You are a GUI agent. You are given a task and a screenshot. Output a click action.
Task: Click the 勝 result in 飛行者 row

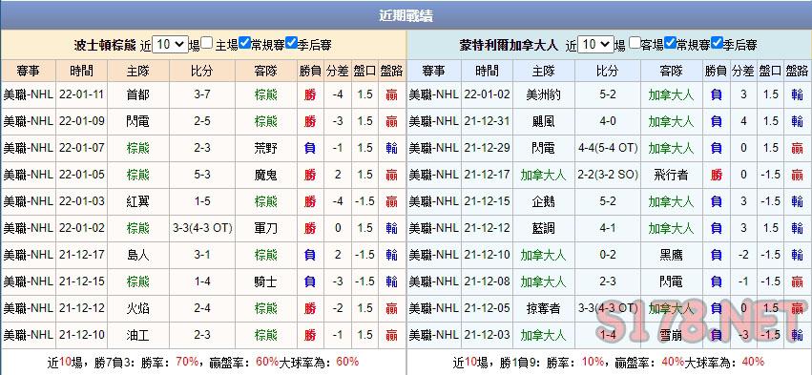(717, 175)
